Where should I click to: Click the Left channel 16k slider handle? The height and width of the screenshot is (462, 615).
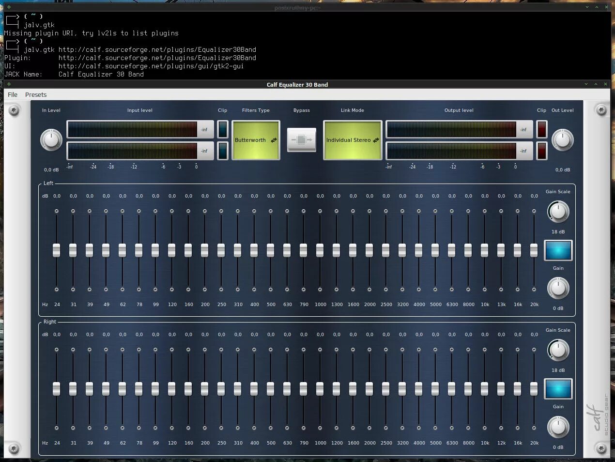(518, 250)
